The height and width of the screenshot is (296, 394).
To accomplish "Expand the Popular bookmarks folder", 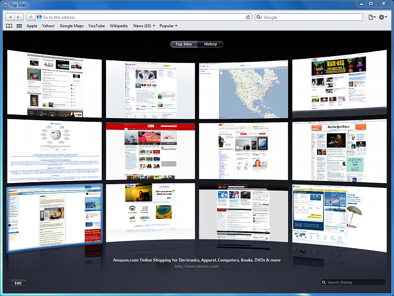I will click(168, 26).
